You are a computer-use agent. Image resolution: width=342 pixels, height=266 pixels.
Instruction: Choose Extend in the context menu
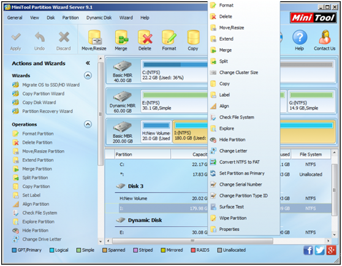click(x=244, y=39)
